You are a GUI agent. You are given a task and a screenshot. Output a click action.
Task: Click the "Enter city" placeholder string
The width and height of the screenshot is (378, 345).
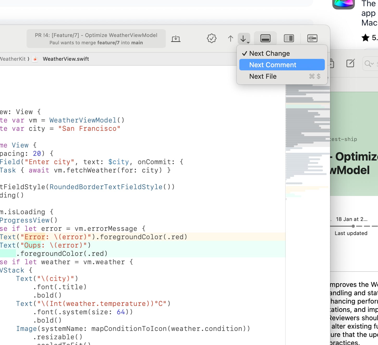[x=49, y=162]
